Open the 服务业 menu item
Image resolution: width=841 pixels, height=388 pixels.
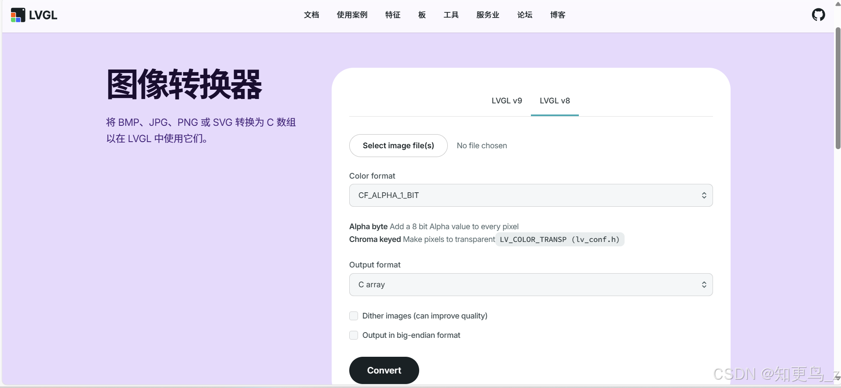(488, 15)
